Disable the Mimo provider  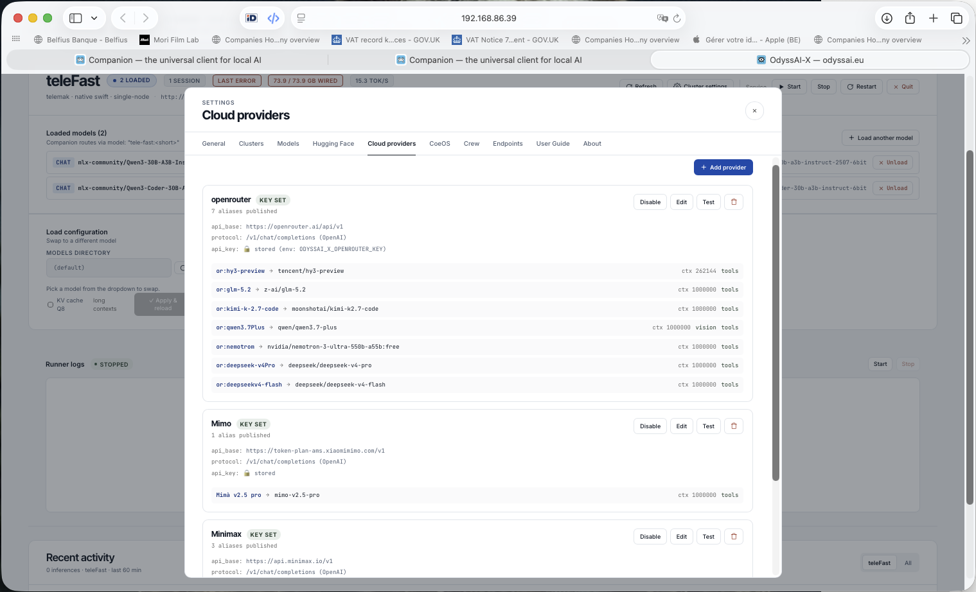(x=650, y=426)
